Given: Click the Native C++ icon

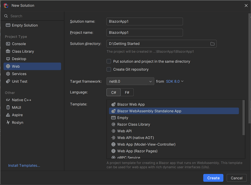Looking at the screenshot, I should coord(8,100).
